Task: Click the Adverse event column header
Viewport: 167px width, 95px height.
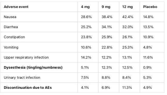Action: (x=16, y=7)
